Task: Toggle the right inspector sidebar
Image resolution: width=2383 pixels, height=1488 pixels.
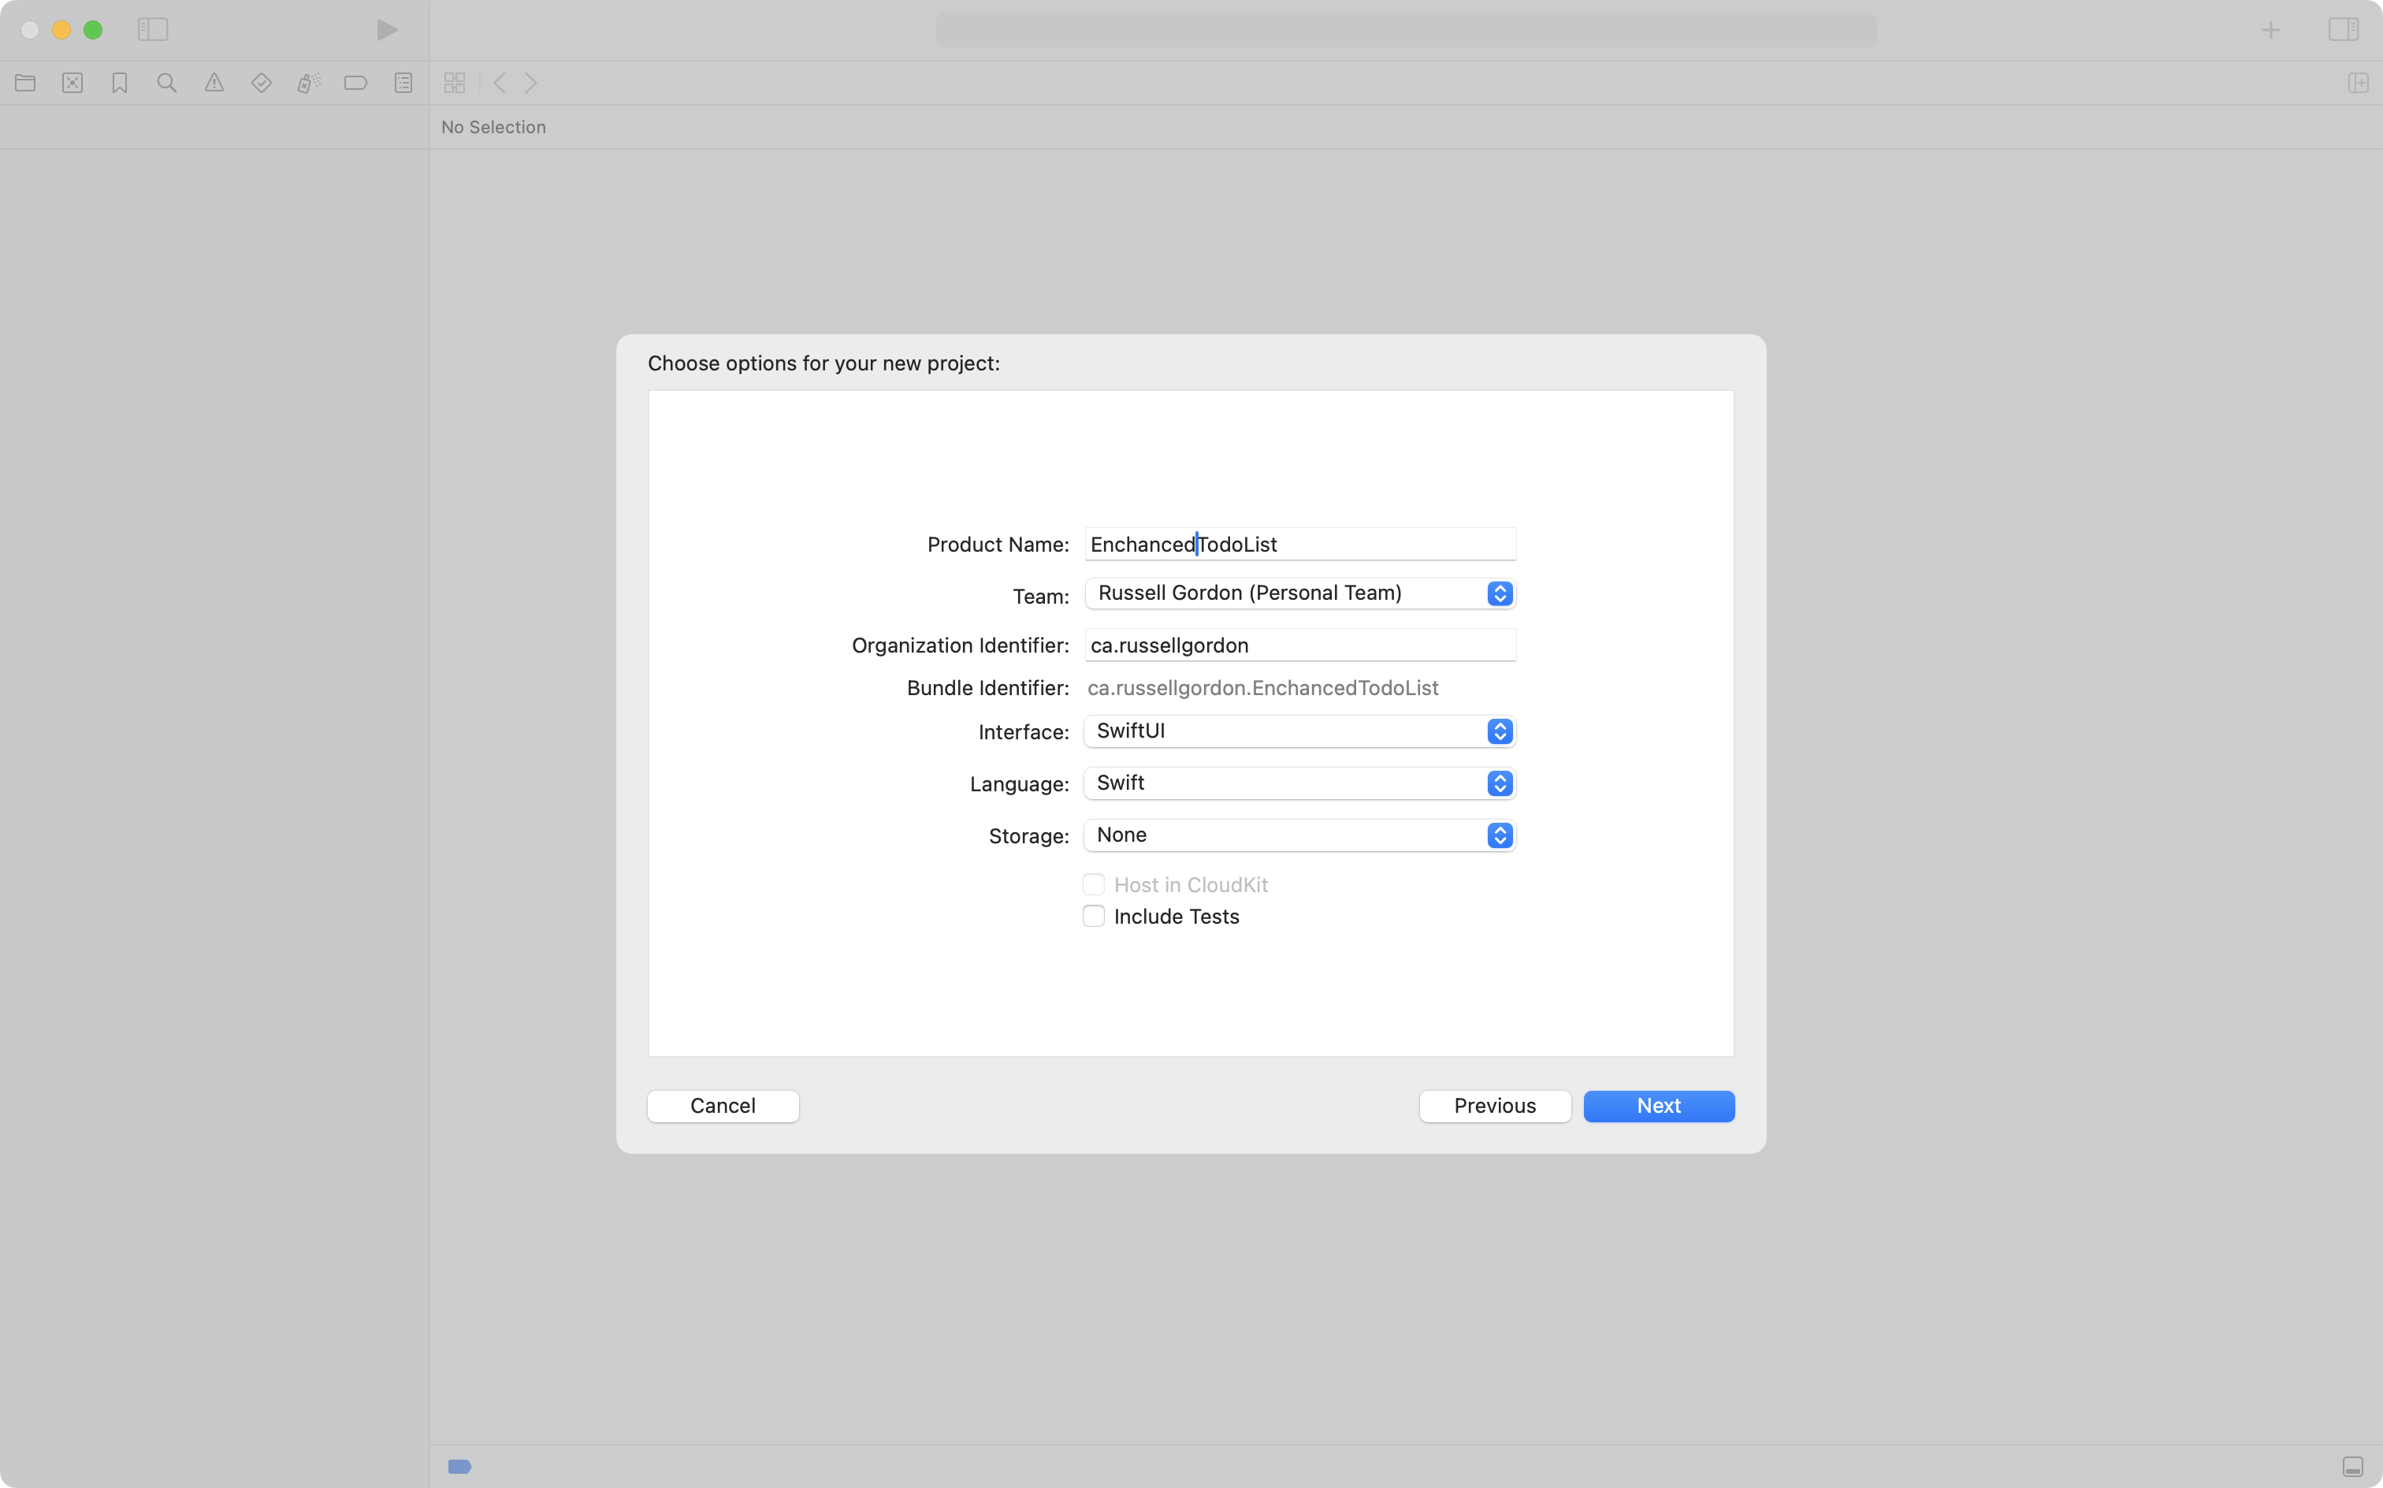Action: click(x=2343, y=29)
